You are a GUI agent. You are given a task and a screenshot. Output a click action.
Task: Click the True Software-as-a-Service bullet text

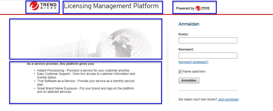pos(86,81)
